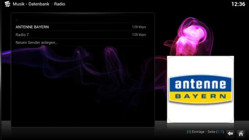Viewport: 249px width, 140px height.
Task: Click the 128 kbps label of ANTENNE BAYERN
Action: coord(139,27)
